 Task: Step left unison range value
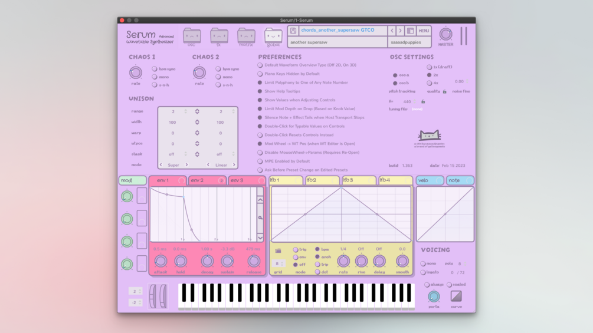[186, 111]
